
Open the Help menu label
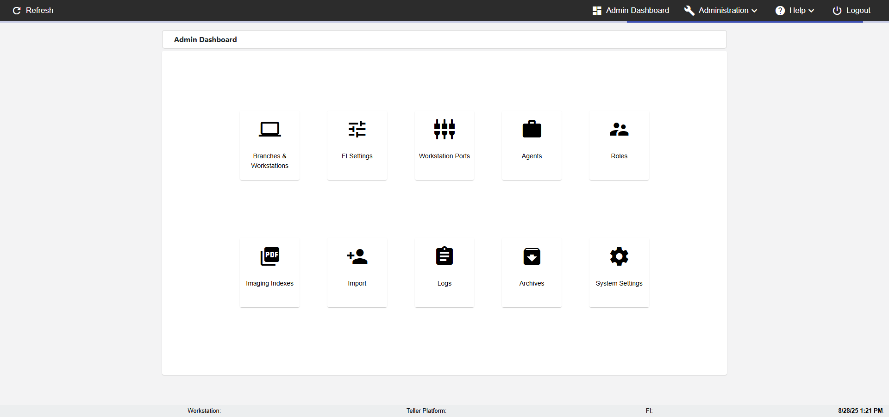[797, 10]
